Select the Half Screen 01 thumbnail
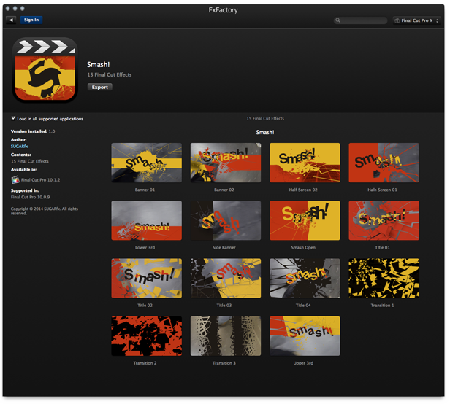450x404 pixels. (384, 163)
